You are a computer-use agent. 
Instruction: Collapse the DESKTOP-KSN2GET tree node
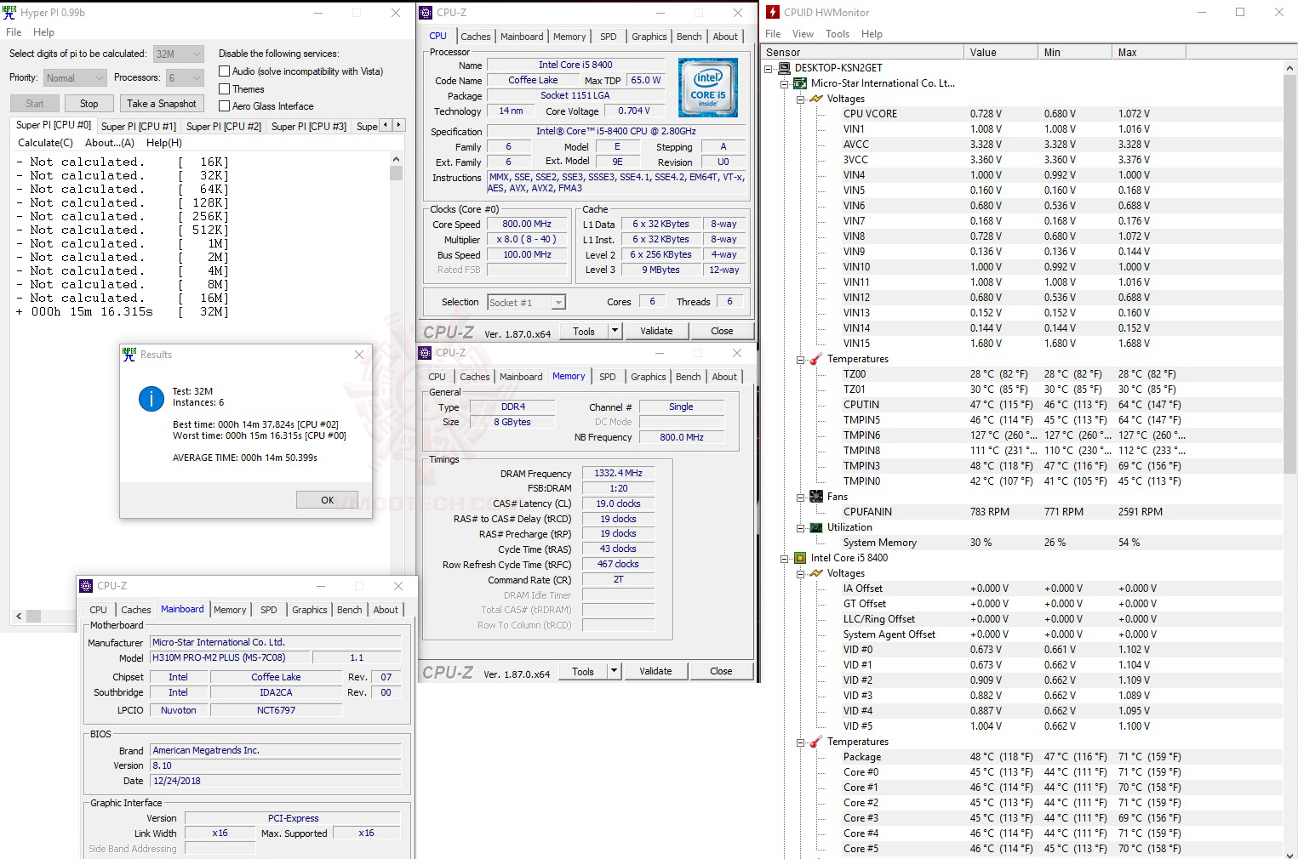pyautogui.click(x=769, y=68)
